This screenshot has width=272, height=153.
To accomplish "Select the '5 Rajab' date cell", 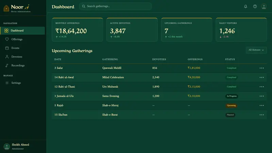I will 59,105.
